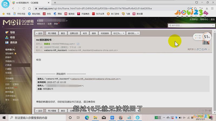Expand 其他邮箱 section
Viewport: 216px width, 121px height.
(9, 79)
